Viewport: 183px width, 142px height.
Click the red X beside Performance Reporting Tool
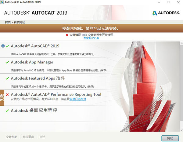(7, 95)
